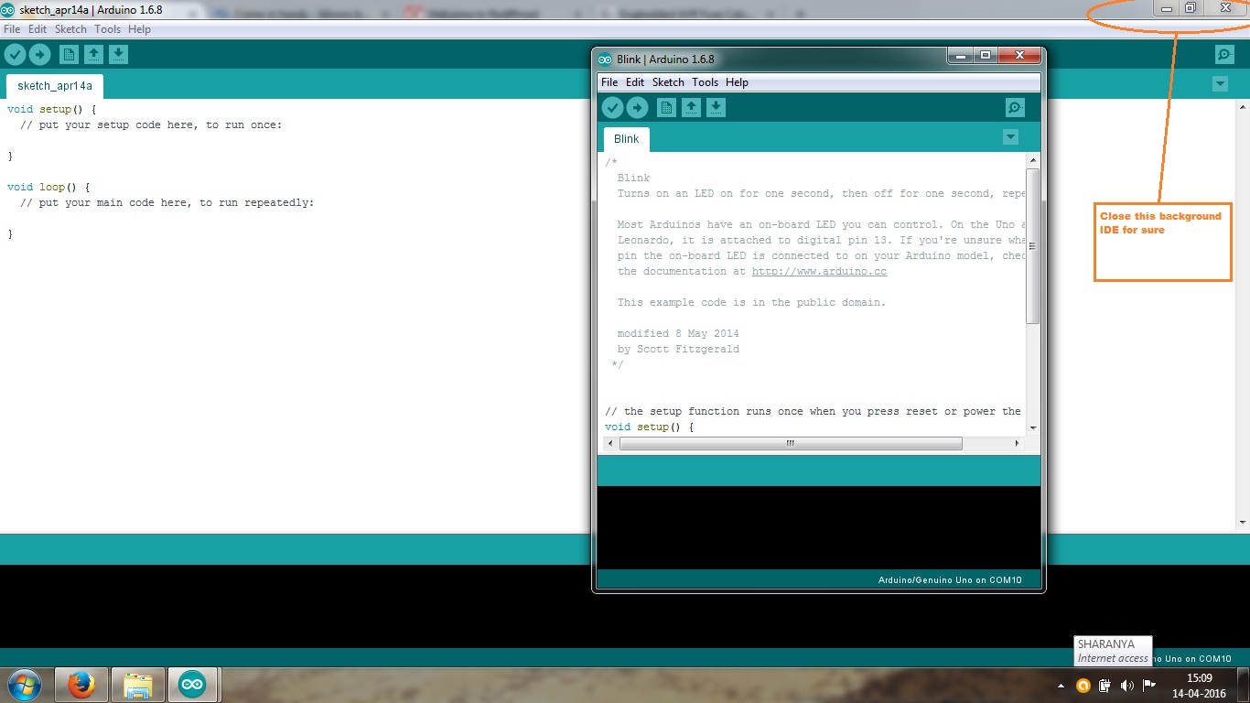
Task: Select the Blink tab
Action: coord(627,139)
